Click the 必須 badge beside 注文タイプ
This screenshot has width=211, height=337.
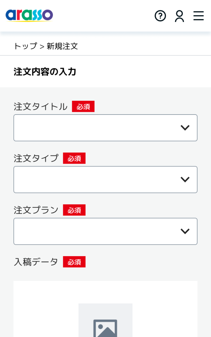point(74,158)
